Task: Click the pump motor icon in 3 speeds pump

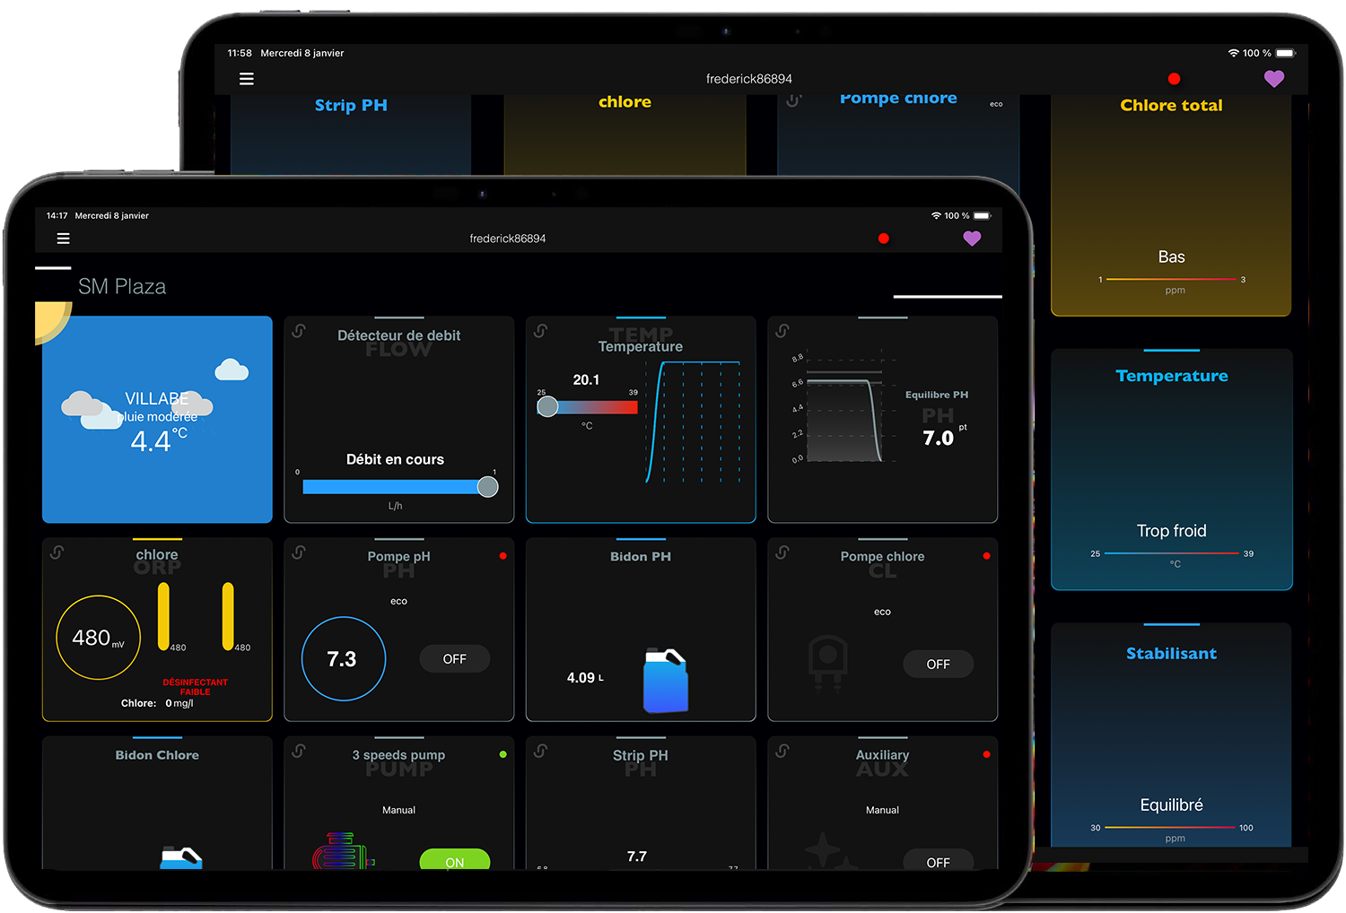Action: point(340,852)
